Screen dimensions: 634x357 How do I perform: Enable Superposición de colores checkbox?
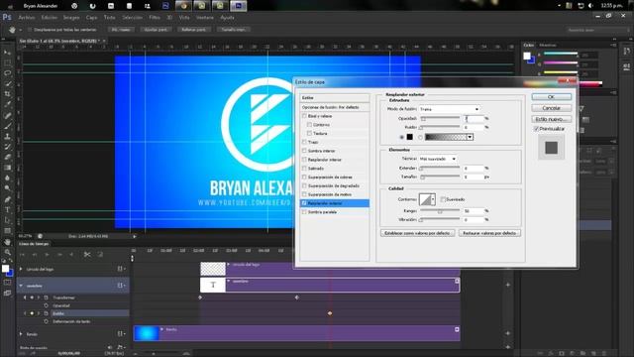tap(304, 177)
